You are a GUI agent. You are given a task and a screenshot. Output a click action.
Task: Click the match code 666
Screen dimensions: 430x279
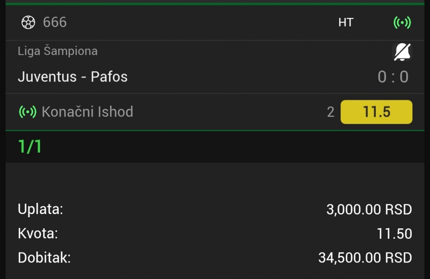(55, 22)
